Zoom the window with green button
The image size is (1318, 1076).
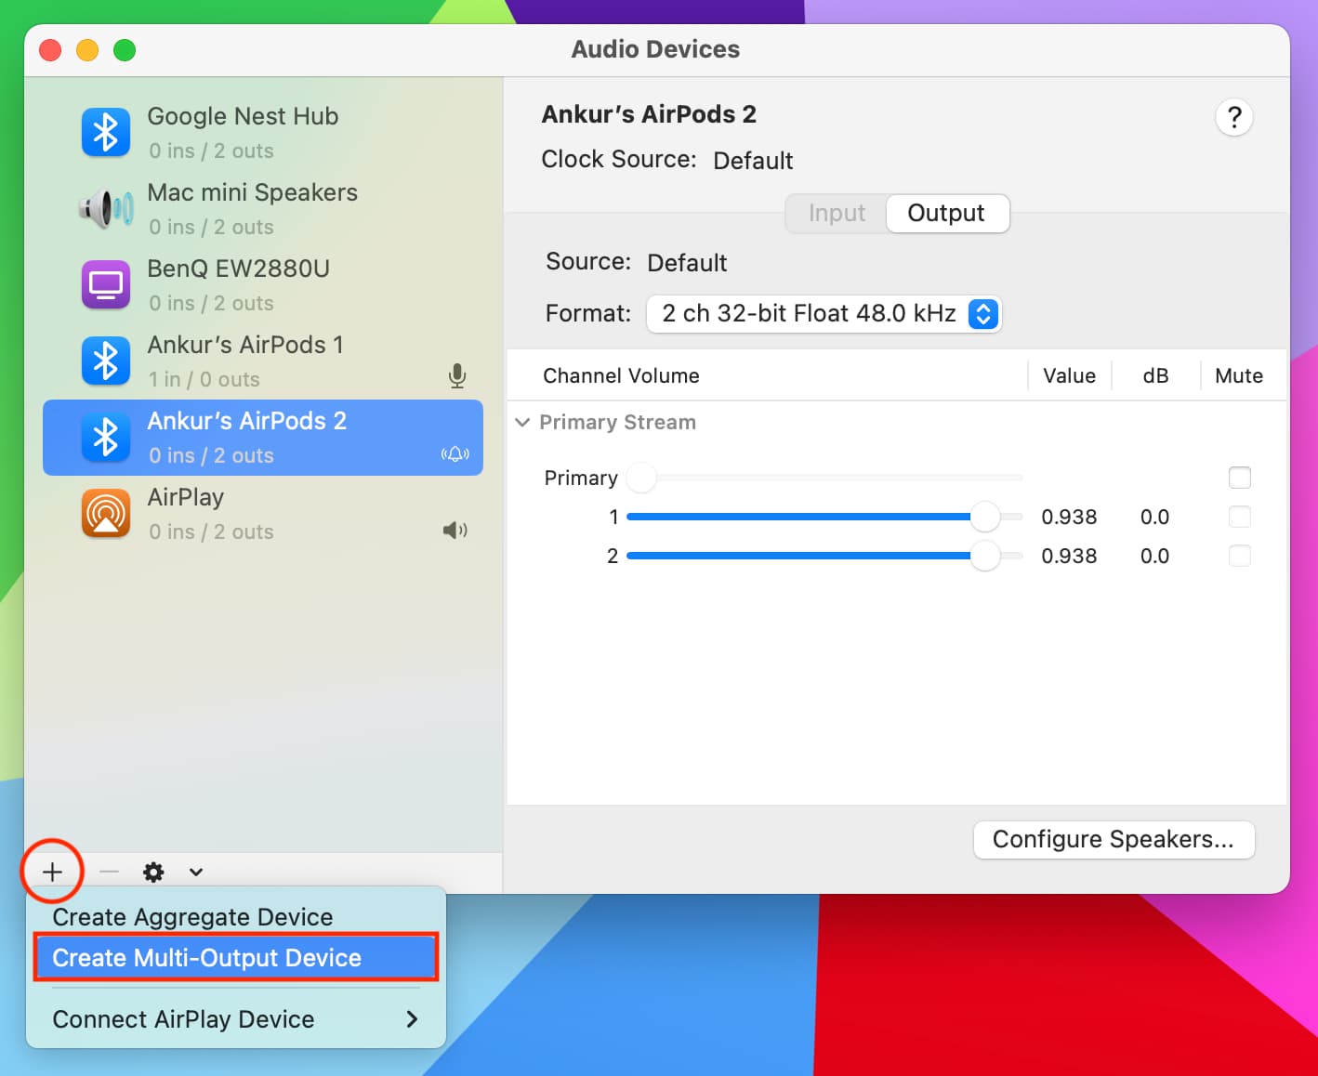click(125, 50)
